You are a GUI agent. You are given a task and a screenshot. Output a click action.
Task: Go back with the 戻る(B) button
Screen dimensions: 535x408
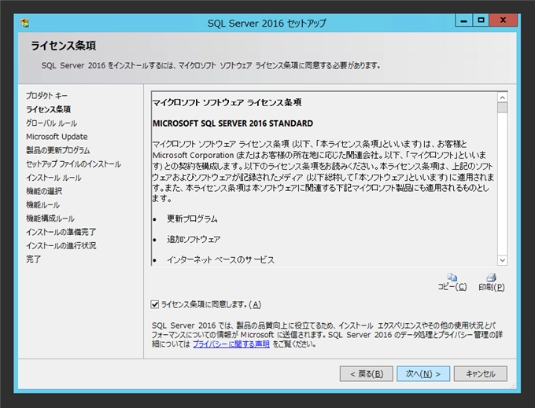pos(367,374)
